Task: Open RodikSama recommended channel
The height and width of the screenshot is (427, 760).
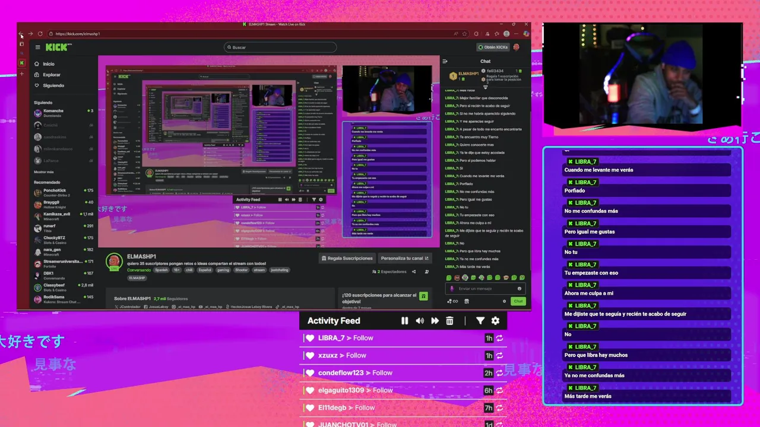Action: click(64, 299)
